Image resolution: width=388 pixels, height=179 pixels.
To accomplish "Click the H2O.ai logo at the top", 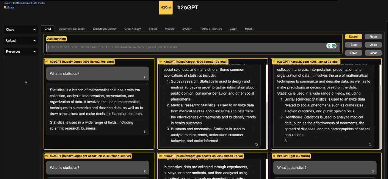I will point(166,7).
